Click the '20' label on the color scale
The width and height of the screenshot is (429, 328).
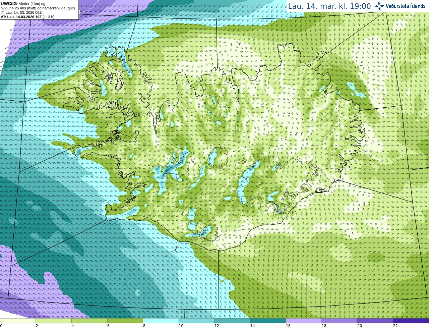coord(360,326)
